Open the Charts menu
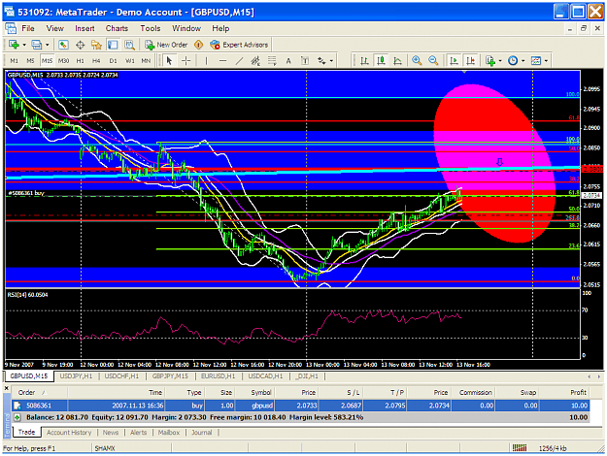607x456 pixels. tap(117, 28)
